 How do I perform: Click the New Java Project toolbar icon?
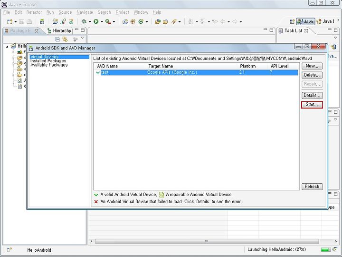point(125,21)
